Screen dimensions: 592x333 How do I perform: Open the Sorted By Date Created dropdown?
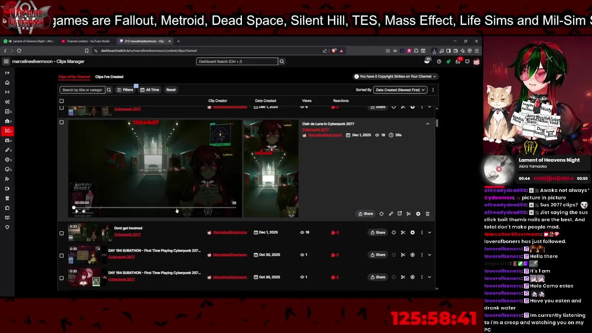pyautogui.click(x=400, y=90)
